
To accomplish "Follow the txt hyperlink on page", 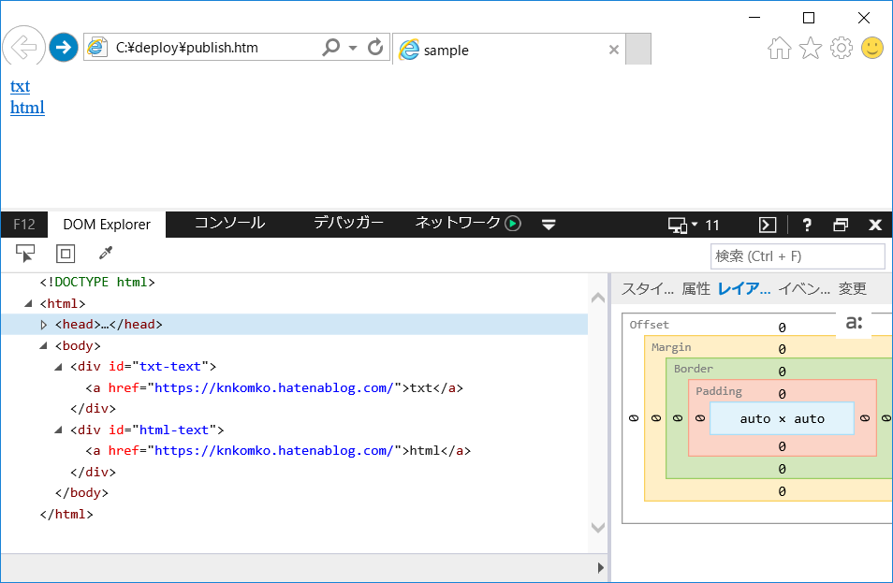I will coord(20,86).
